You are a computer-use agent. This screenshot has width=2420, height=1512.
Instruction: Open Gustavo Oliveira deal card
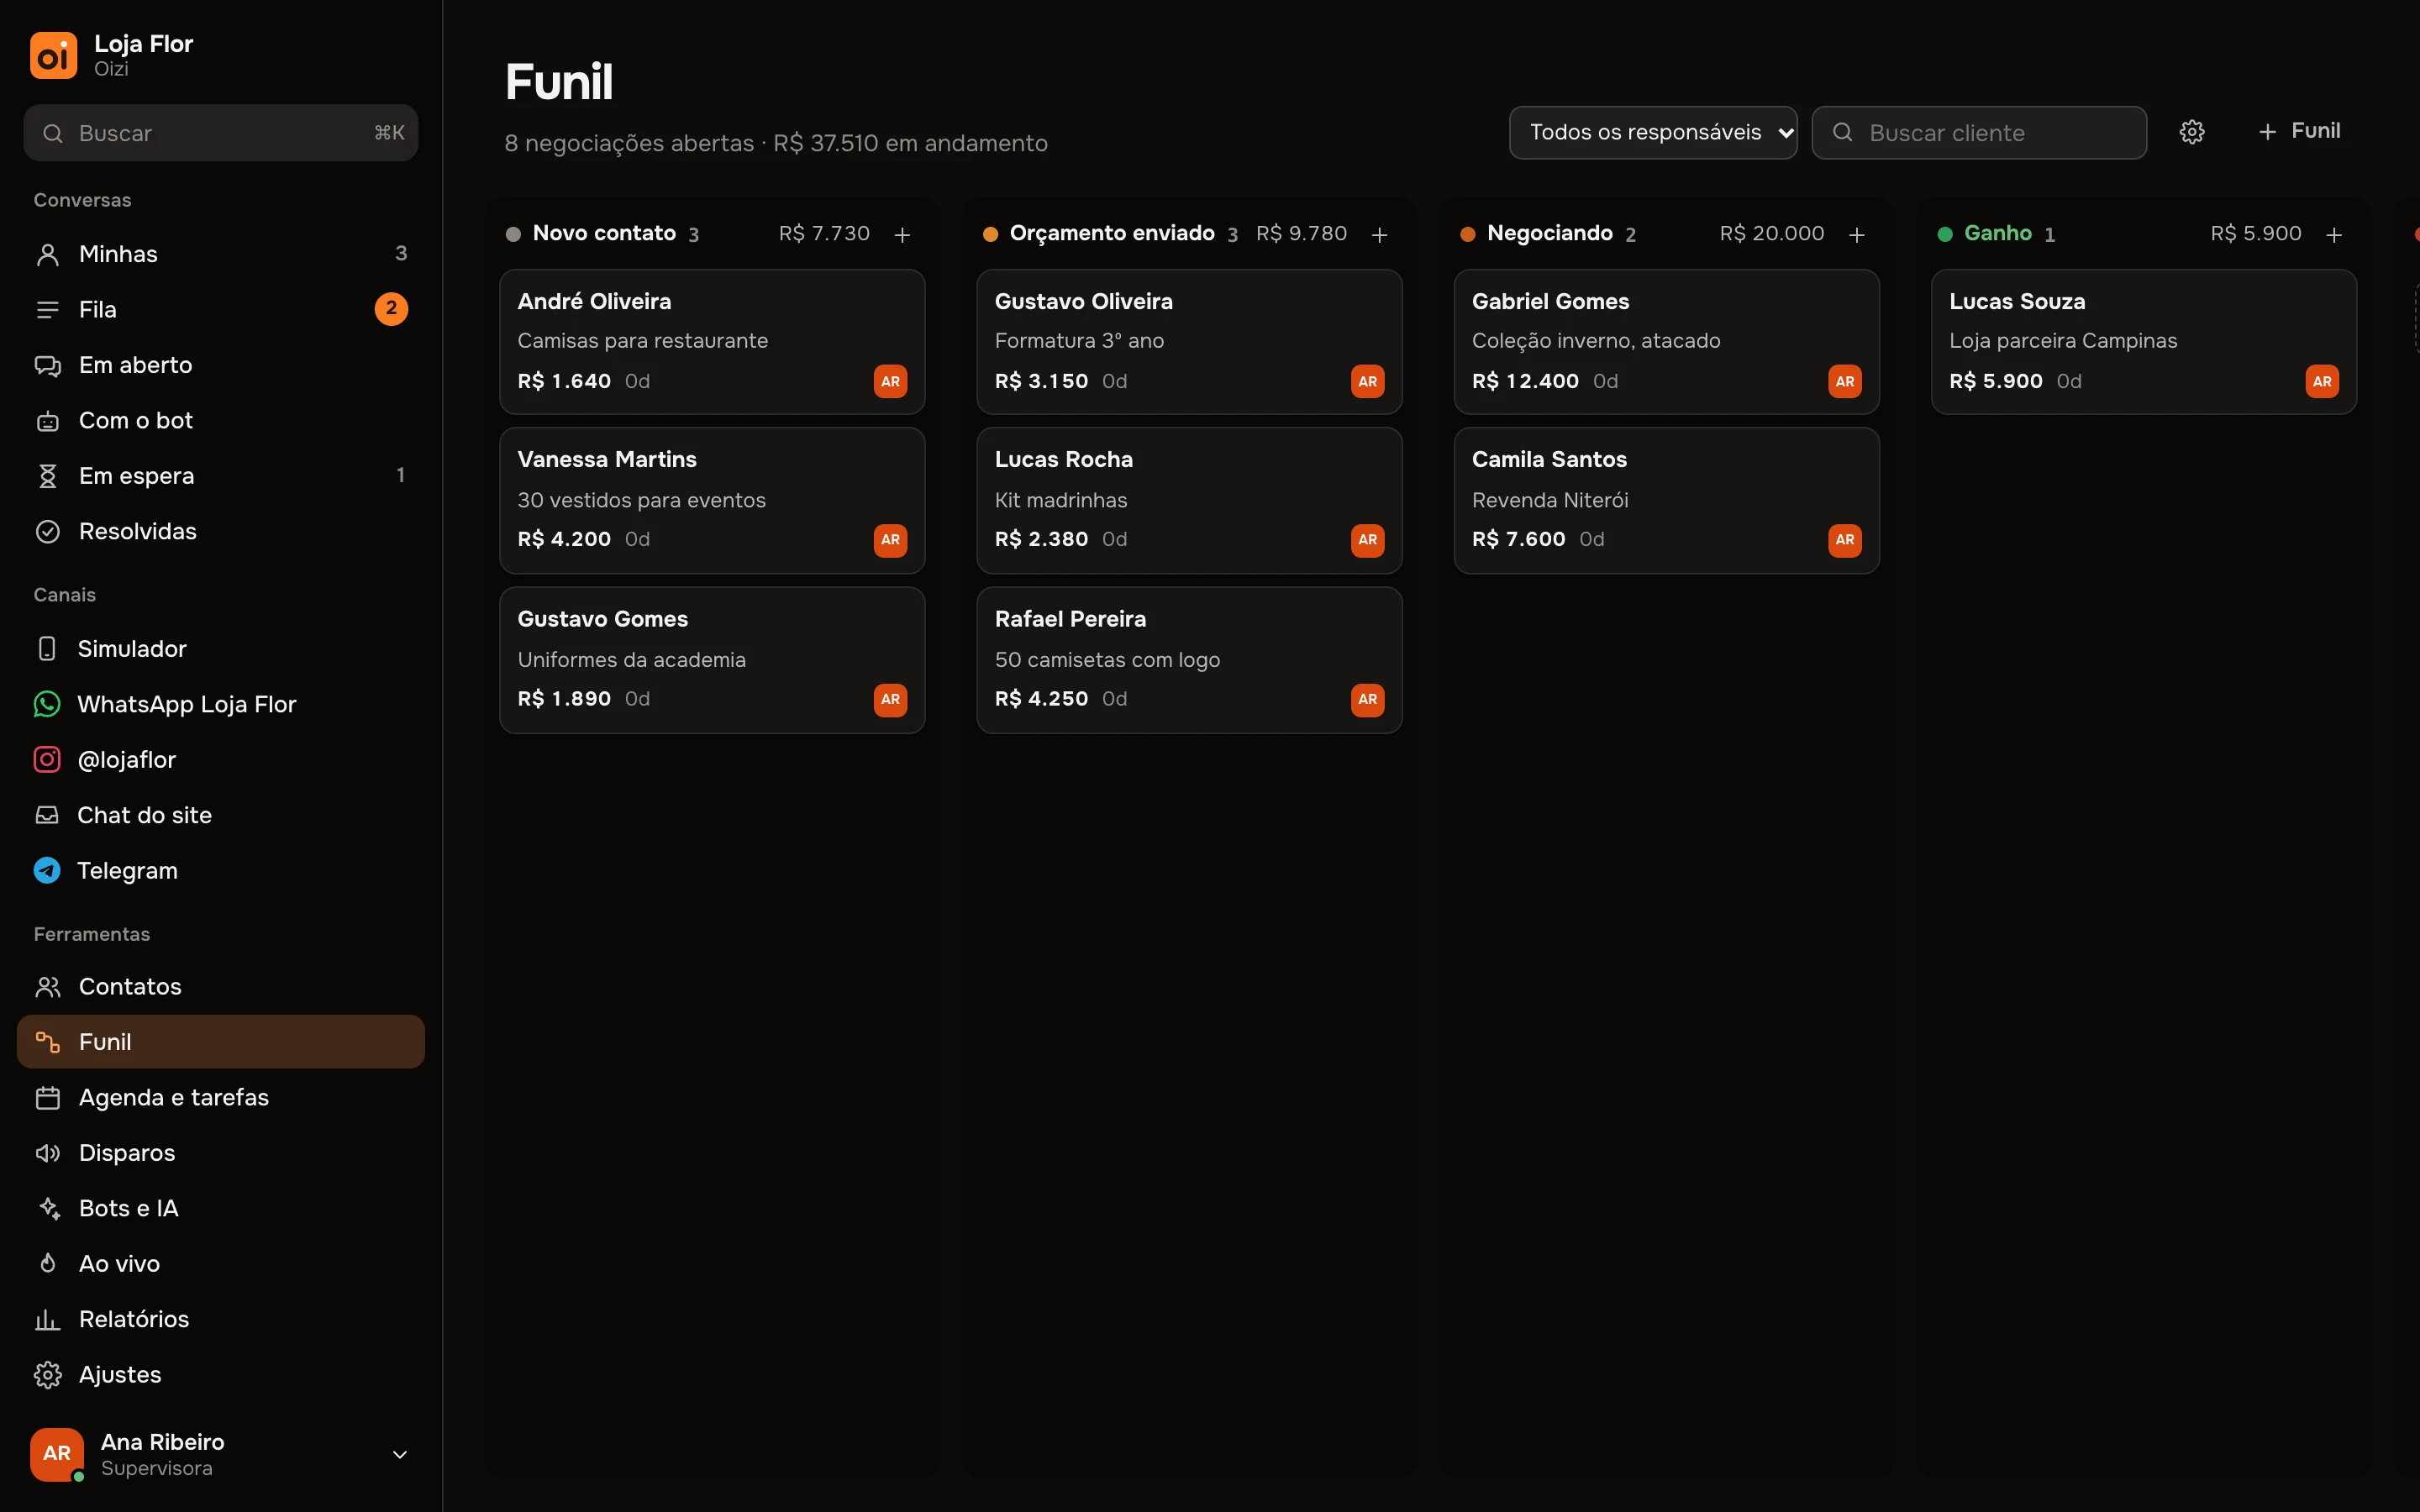(x=1189, y=341)
